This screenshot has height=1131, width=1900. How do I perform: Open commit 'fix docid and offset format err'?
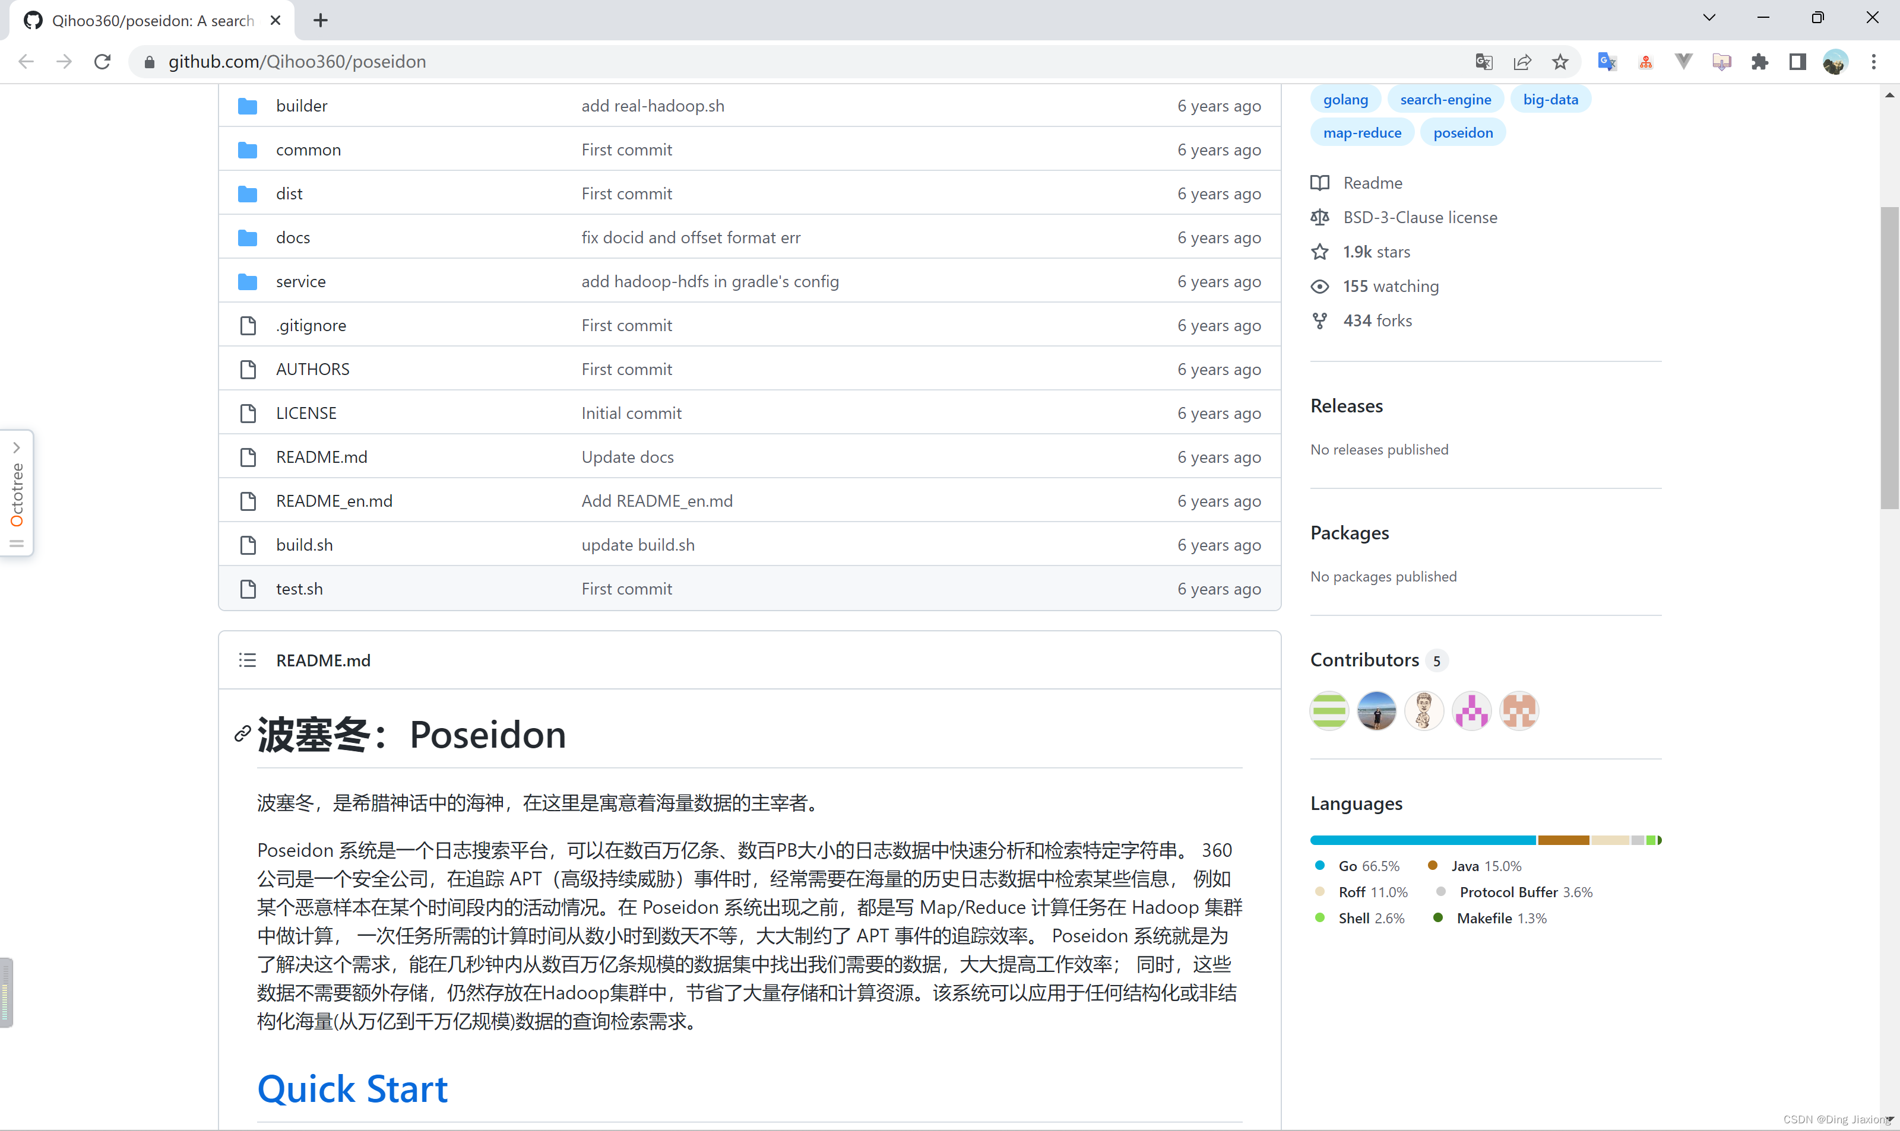(x=691, y=238)
